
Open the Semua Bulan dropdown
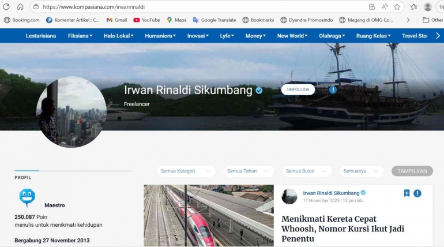tap(306, 171)
